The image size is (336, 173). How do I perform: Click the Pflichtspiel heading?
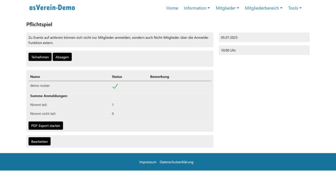click(x=39, y=24)
